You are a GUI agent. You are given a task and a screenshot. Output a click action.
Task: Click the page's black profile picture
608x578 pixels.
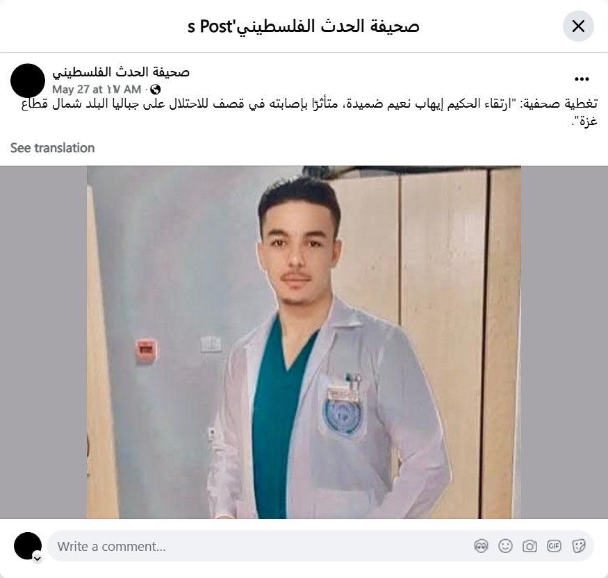click(x=28, y=81)
